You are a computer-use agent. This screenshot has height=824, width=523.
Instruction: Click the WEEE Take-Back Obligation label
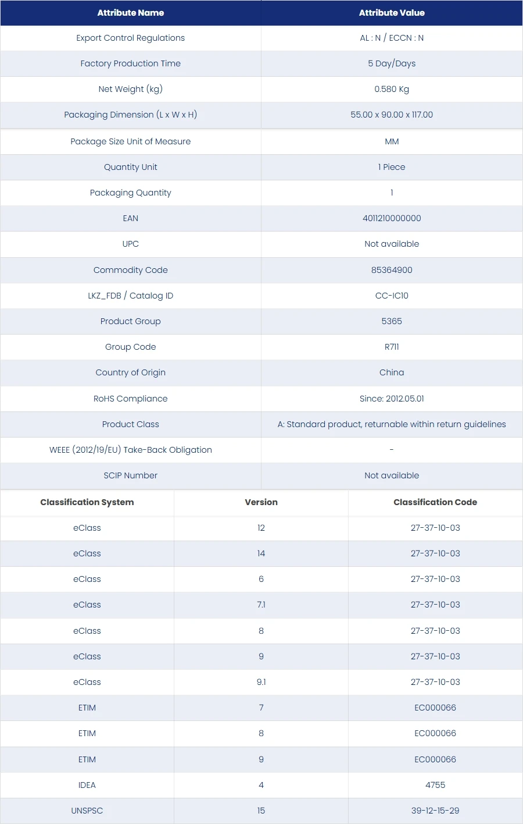click(131, 450)
